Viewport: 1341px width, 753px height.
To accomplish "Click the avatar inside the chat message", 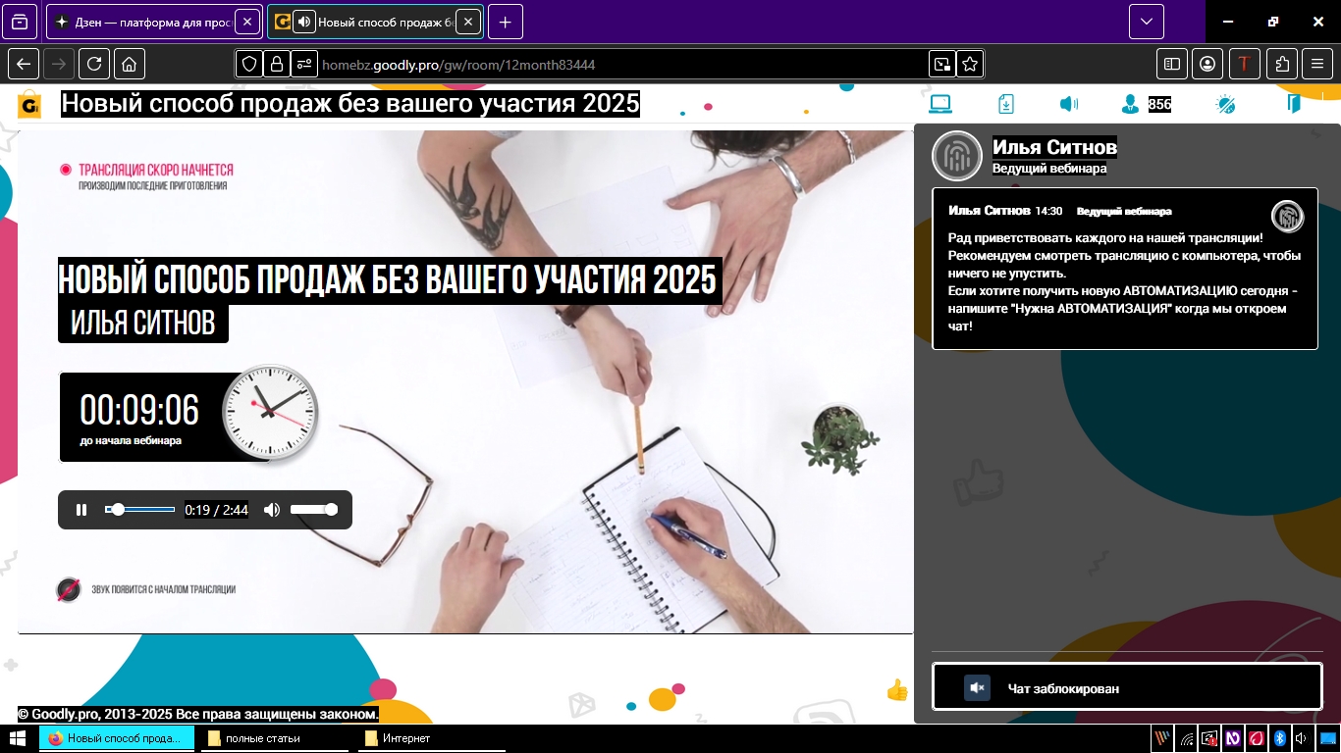I will [1287, 217].
